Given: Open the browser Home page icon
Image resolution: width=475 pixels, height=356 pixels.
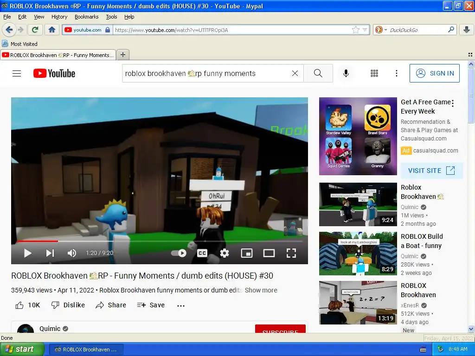Looking at the screenshot, I should (52, 30).
